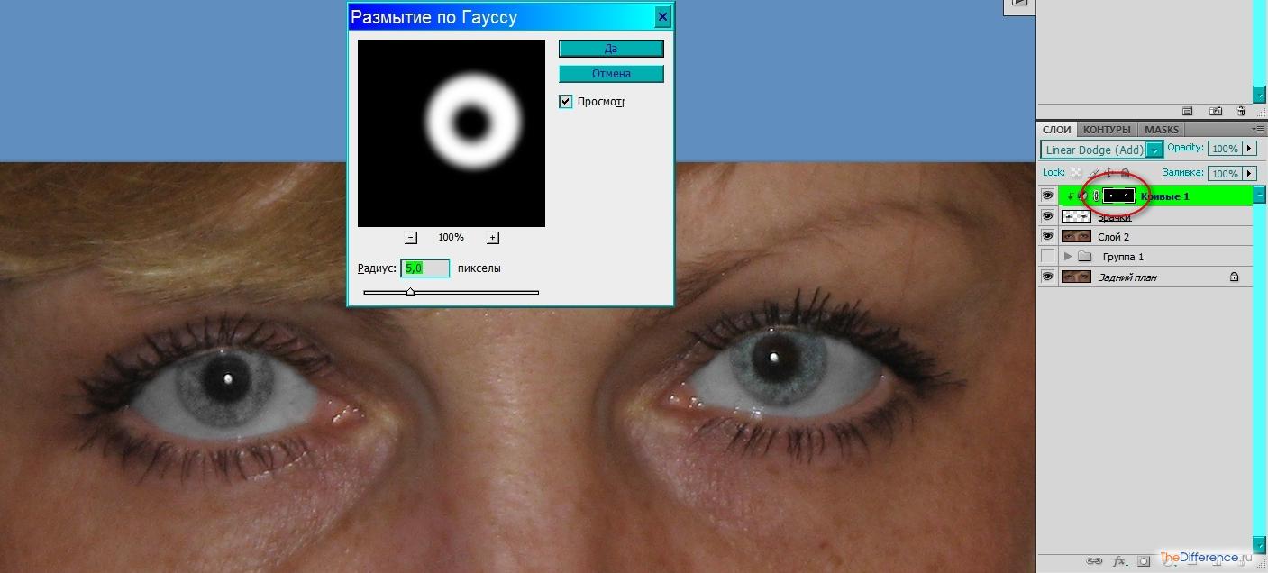The width and height of the screenshot is (1268, 573).
Task: Click the lock icon on Задний план
Action: tap(1234, 277)
